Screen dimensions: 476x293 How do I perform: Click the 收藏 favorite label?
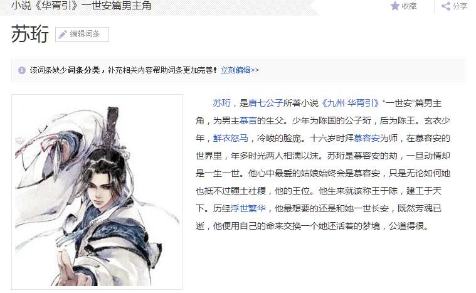[409, 6]
